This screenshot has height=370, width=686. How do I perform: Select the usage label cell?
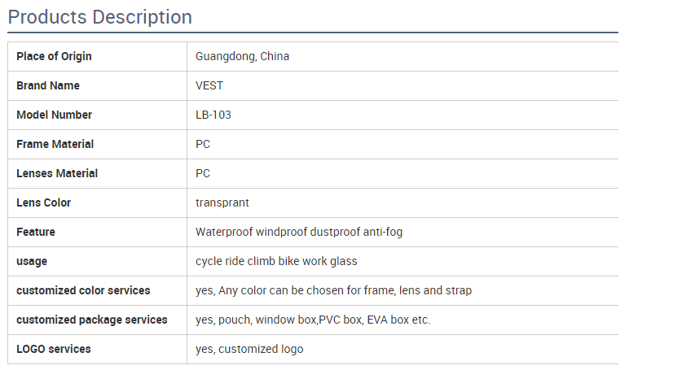tap(97, 261)
